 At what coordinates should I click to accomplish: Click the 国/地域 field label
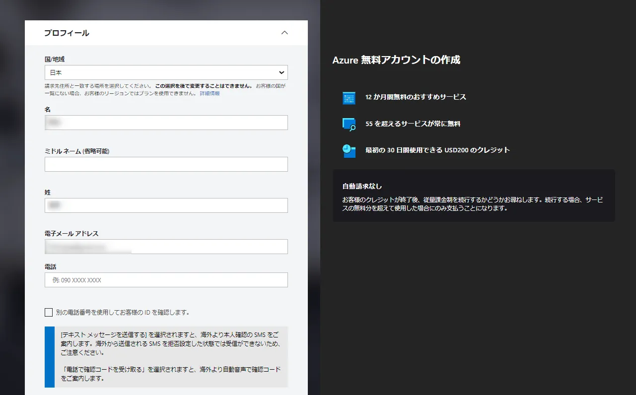[55, 59]
